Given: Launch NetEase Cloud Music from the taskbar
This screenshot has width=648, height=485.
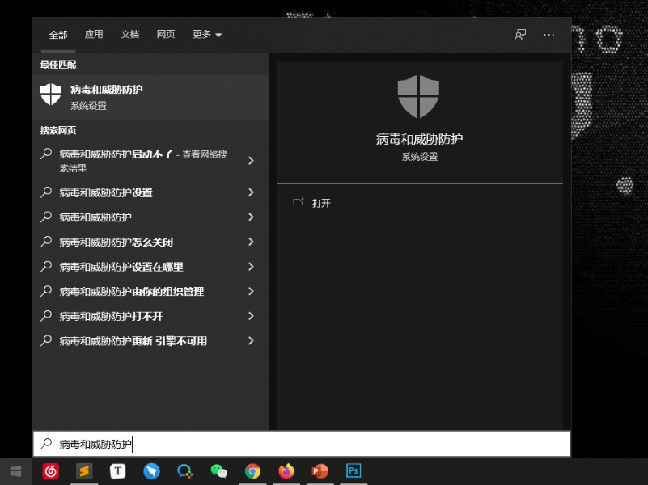Looking at the screenshot, I should coord(50,471).
